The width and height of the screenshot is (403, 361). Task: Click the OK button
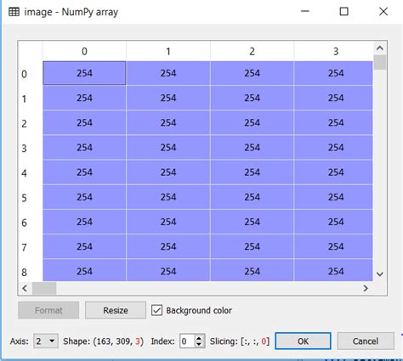coord(303,341)
